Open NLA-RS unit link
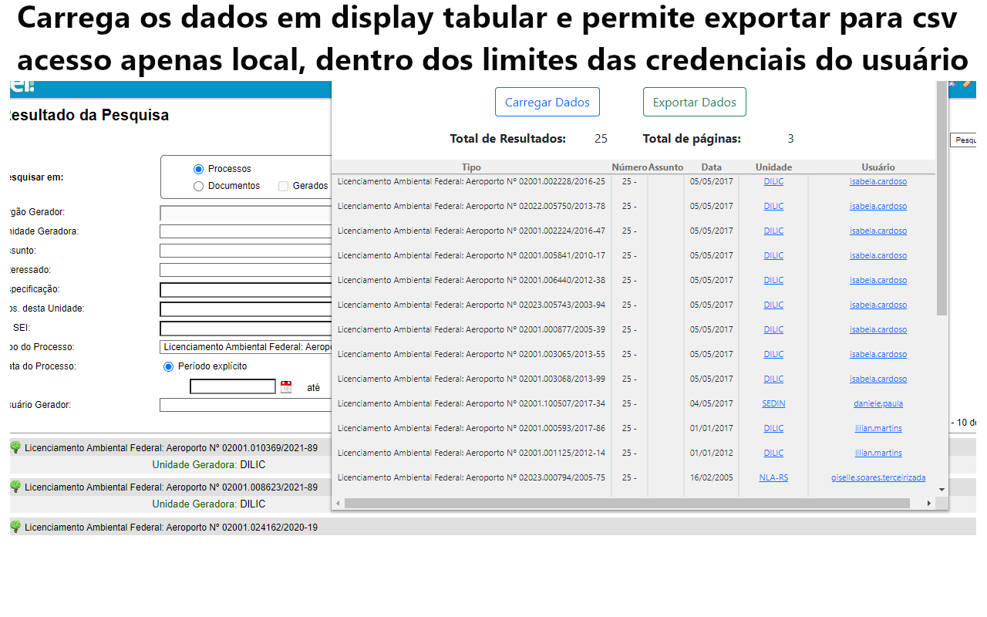The width and height of the screenshot is (987, 617). [773, 477]
